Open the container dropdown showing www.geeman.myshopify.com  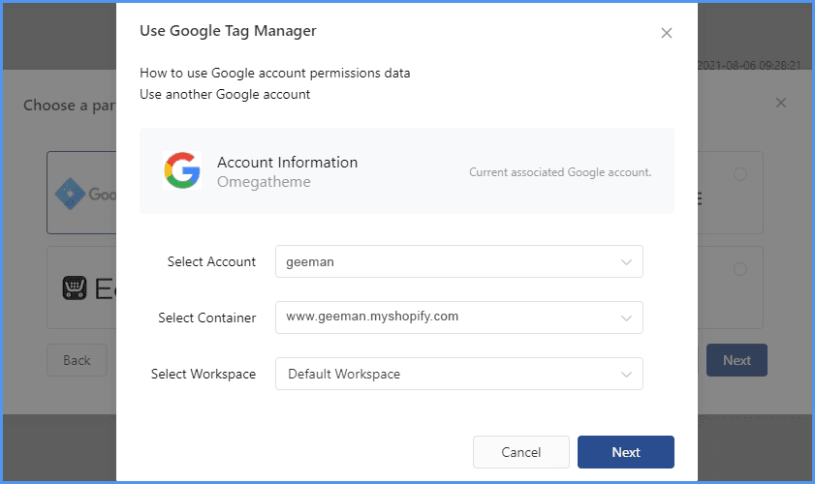coord(458,317)
